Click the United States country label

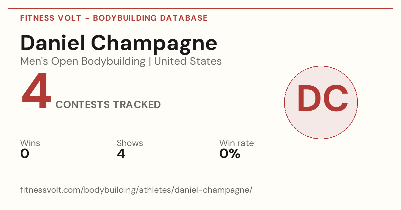tap(188, 61)
